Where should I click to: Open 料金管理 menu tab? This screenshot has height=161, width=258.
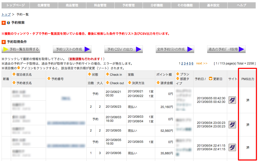pos(100,5)
